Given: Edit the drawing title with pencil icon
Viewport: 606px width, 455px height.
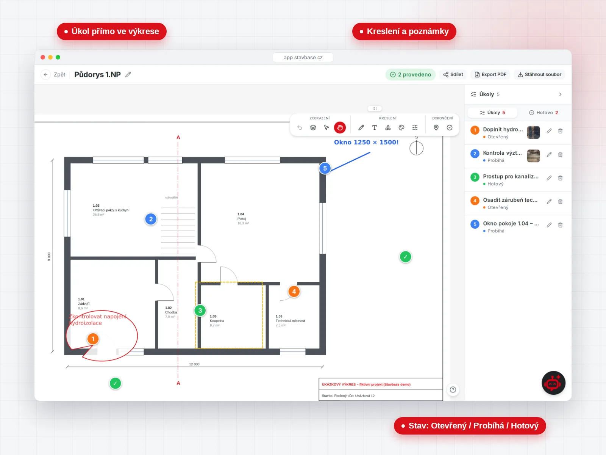Looking at the screenshot, I should click(128, 75).
